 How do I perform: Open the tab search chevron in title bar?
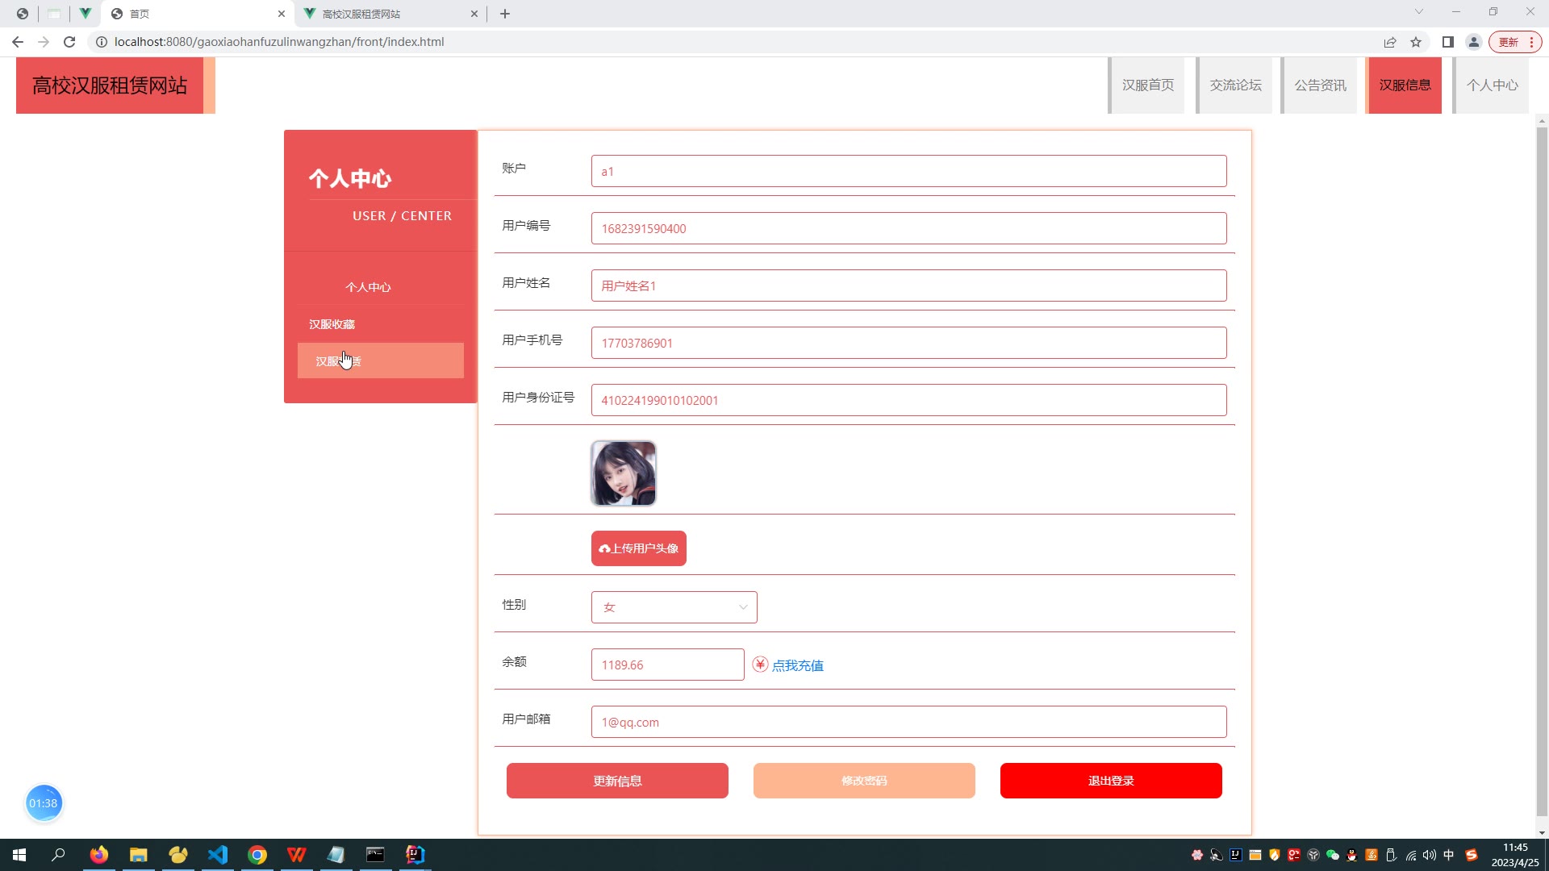pyautogui.click(x=1419, y=12)
